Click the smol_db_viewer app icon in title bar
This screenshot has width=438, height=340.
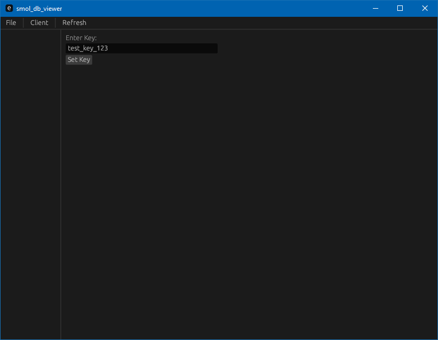pos(9,8)
